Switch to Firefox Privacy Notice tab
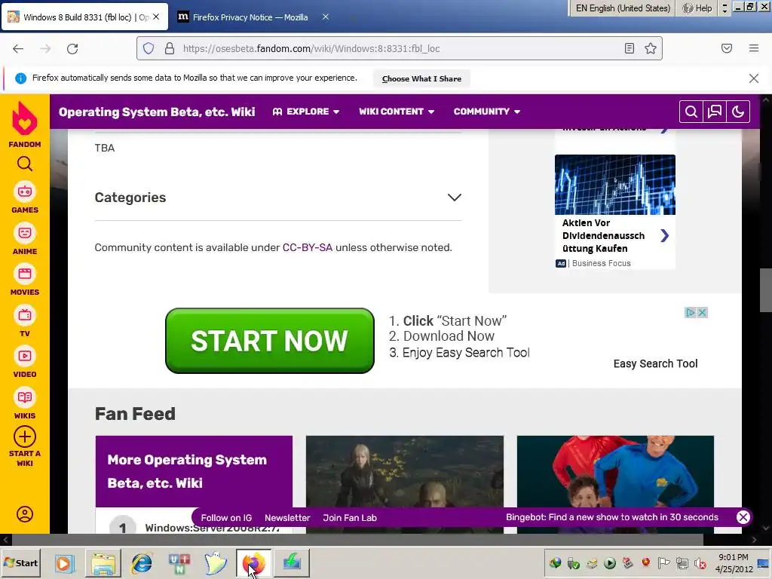This screenshot has height=579, width=772. [x=250, y=17]
